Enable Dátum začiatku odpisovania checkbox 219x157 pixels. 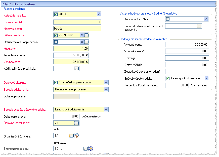coord(56,42)
